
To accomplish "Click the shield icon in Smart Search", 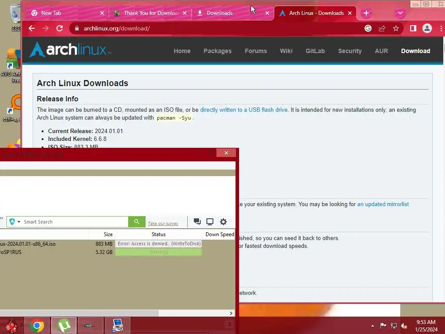I will click(12, 222).
